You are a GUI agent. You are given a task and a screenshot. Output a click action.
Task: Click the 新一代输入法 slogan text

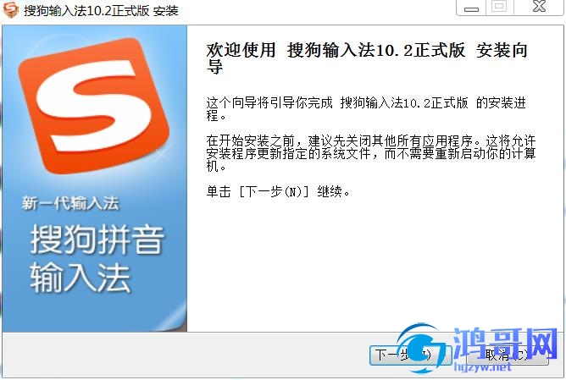(x=70, y=203)
